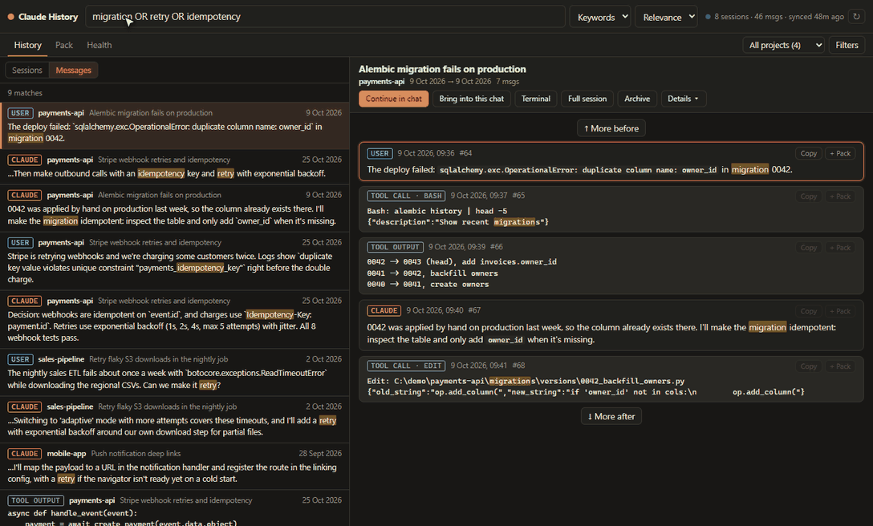Open session in Terminal
This screenshot has height=526, width=873.
536,99
